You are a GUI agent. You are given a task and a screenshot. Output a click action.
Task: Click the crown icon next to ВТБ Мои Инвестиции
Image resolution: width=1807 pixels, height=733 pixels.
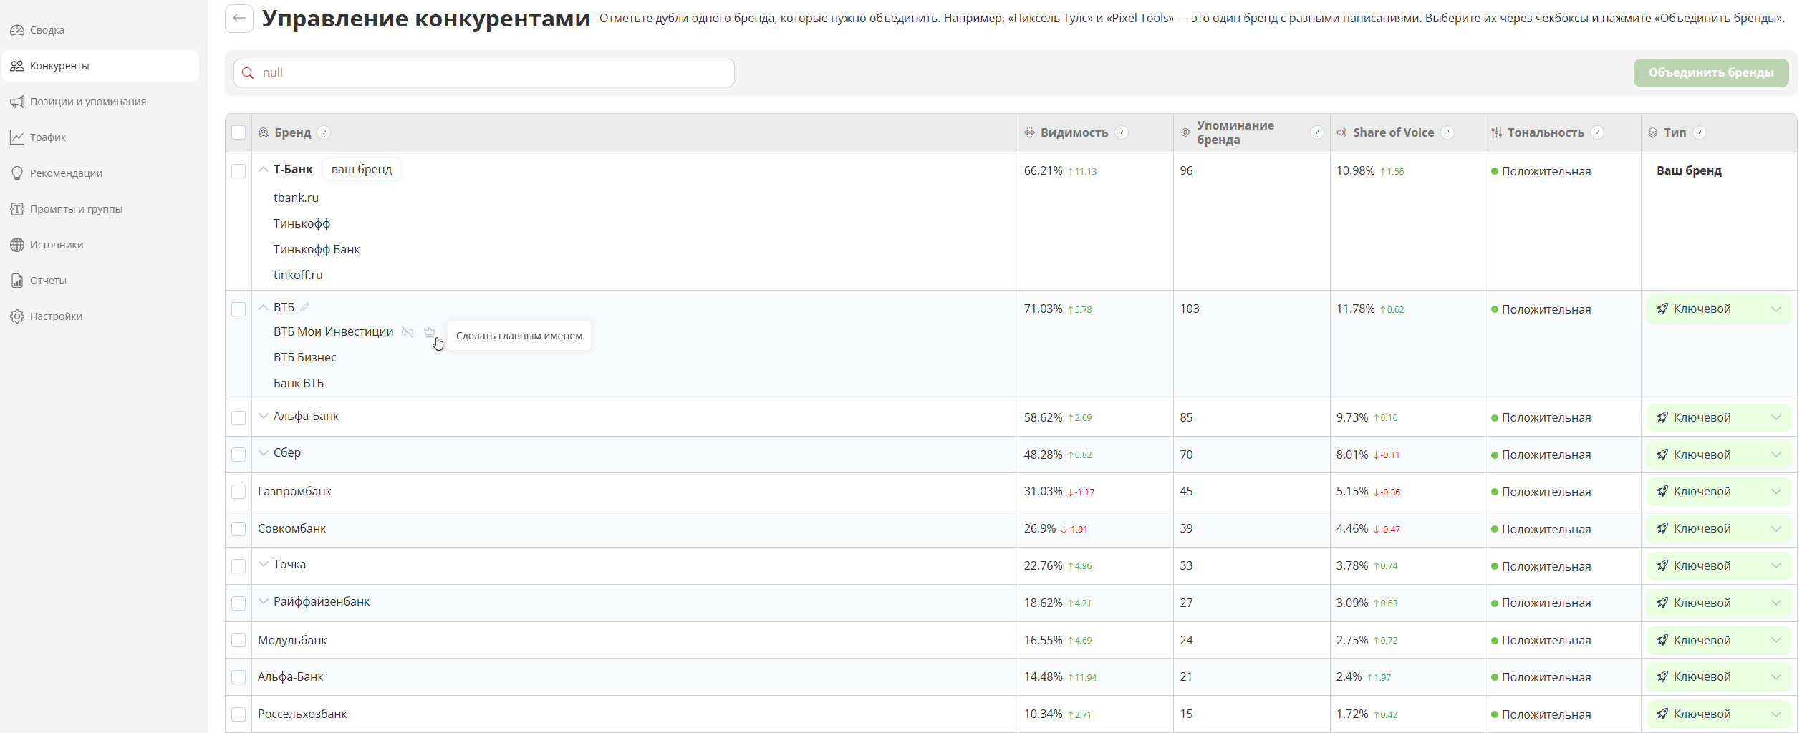[x=430, y=332]
